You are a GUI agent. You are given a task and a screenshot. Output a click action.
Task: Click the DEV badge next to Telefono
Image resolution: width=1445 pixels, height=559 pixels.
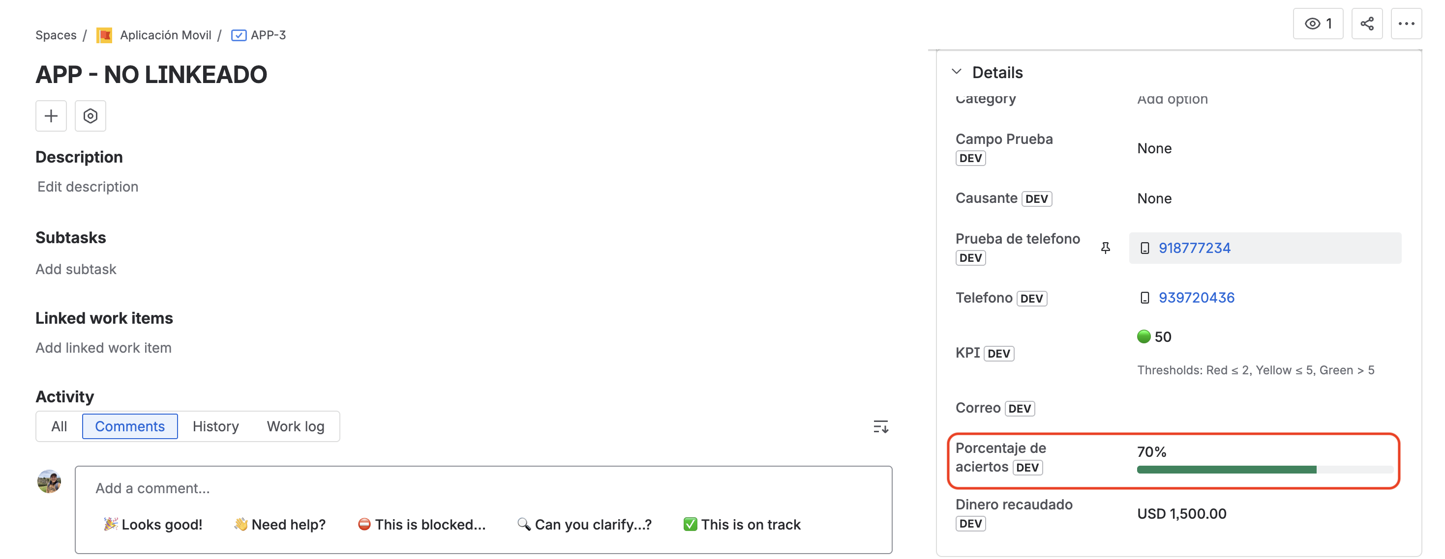pos(1031,299)
